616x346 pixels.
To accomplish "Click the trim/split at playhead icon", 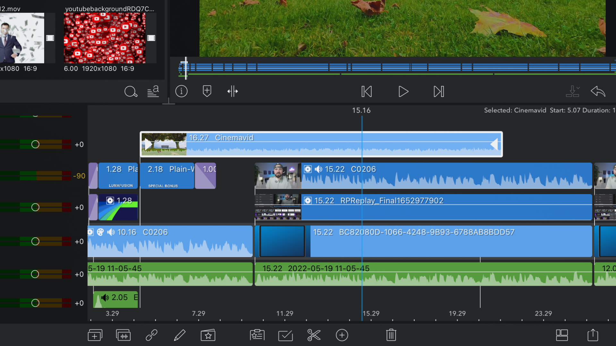I will pos(233,92).
